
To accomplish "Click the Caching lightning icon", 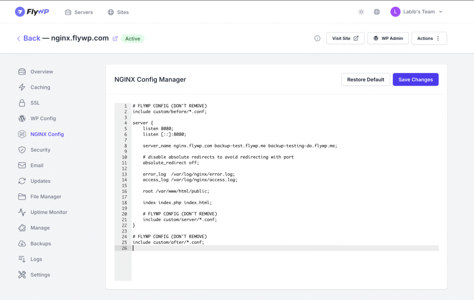I will click(x=22, y=87).
